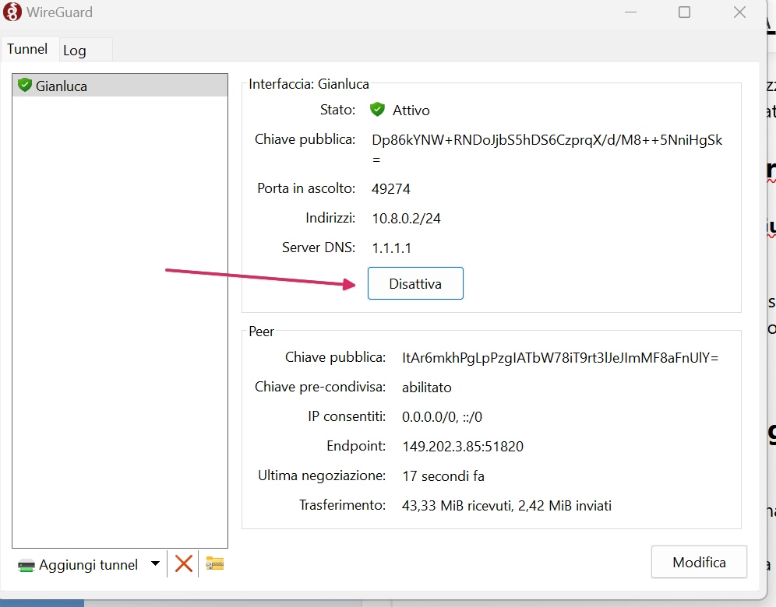776x607 pixels.
Task: Click the zip folder export tunnels icon
Action: (215, 563)
